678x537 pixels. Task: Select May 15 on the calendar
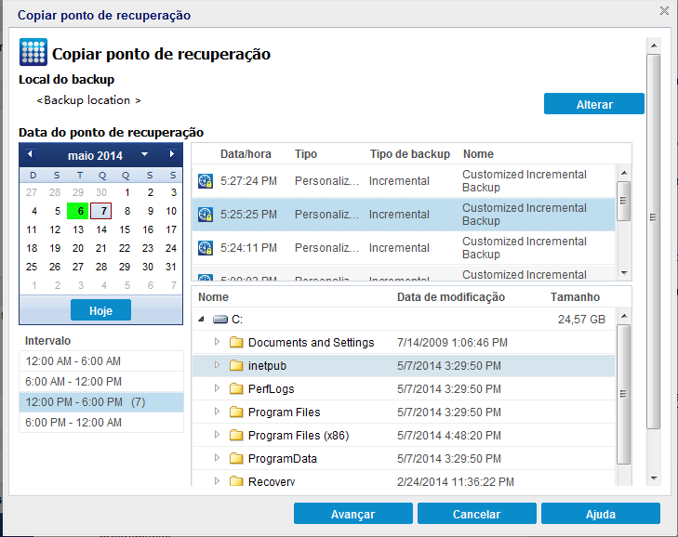click(125, 229)
